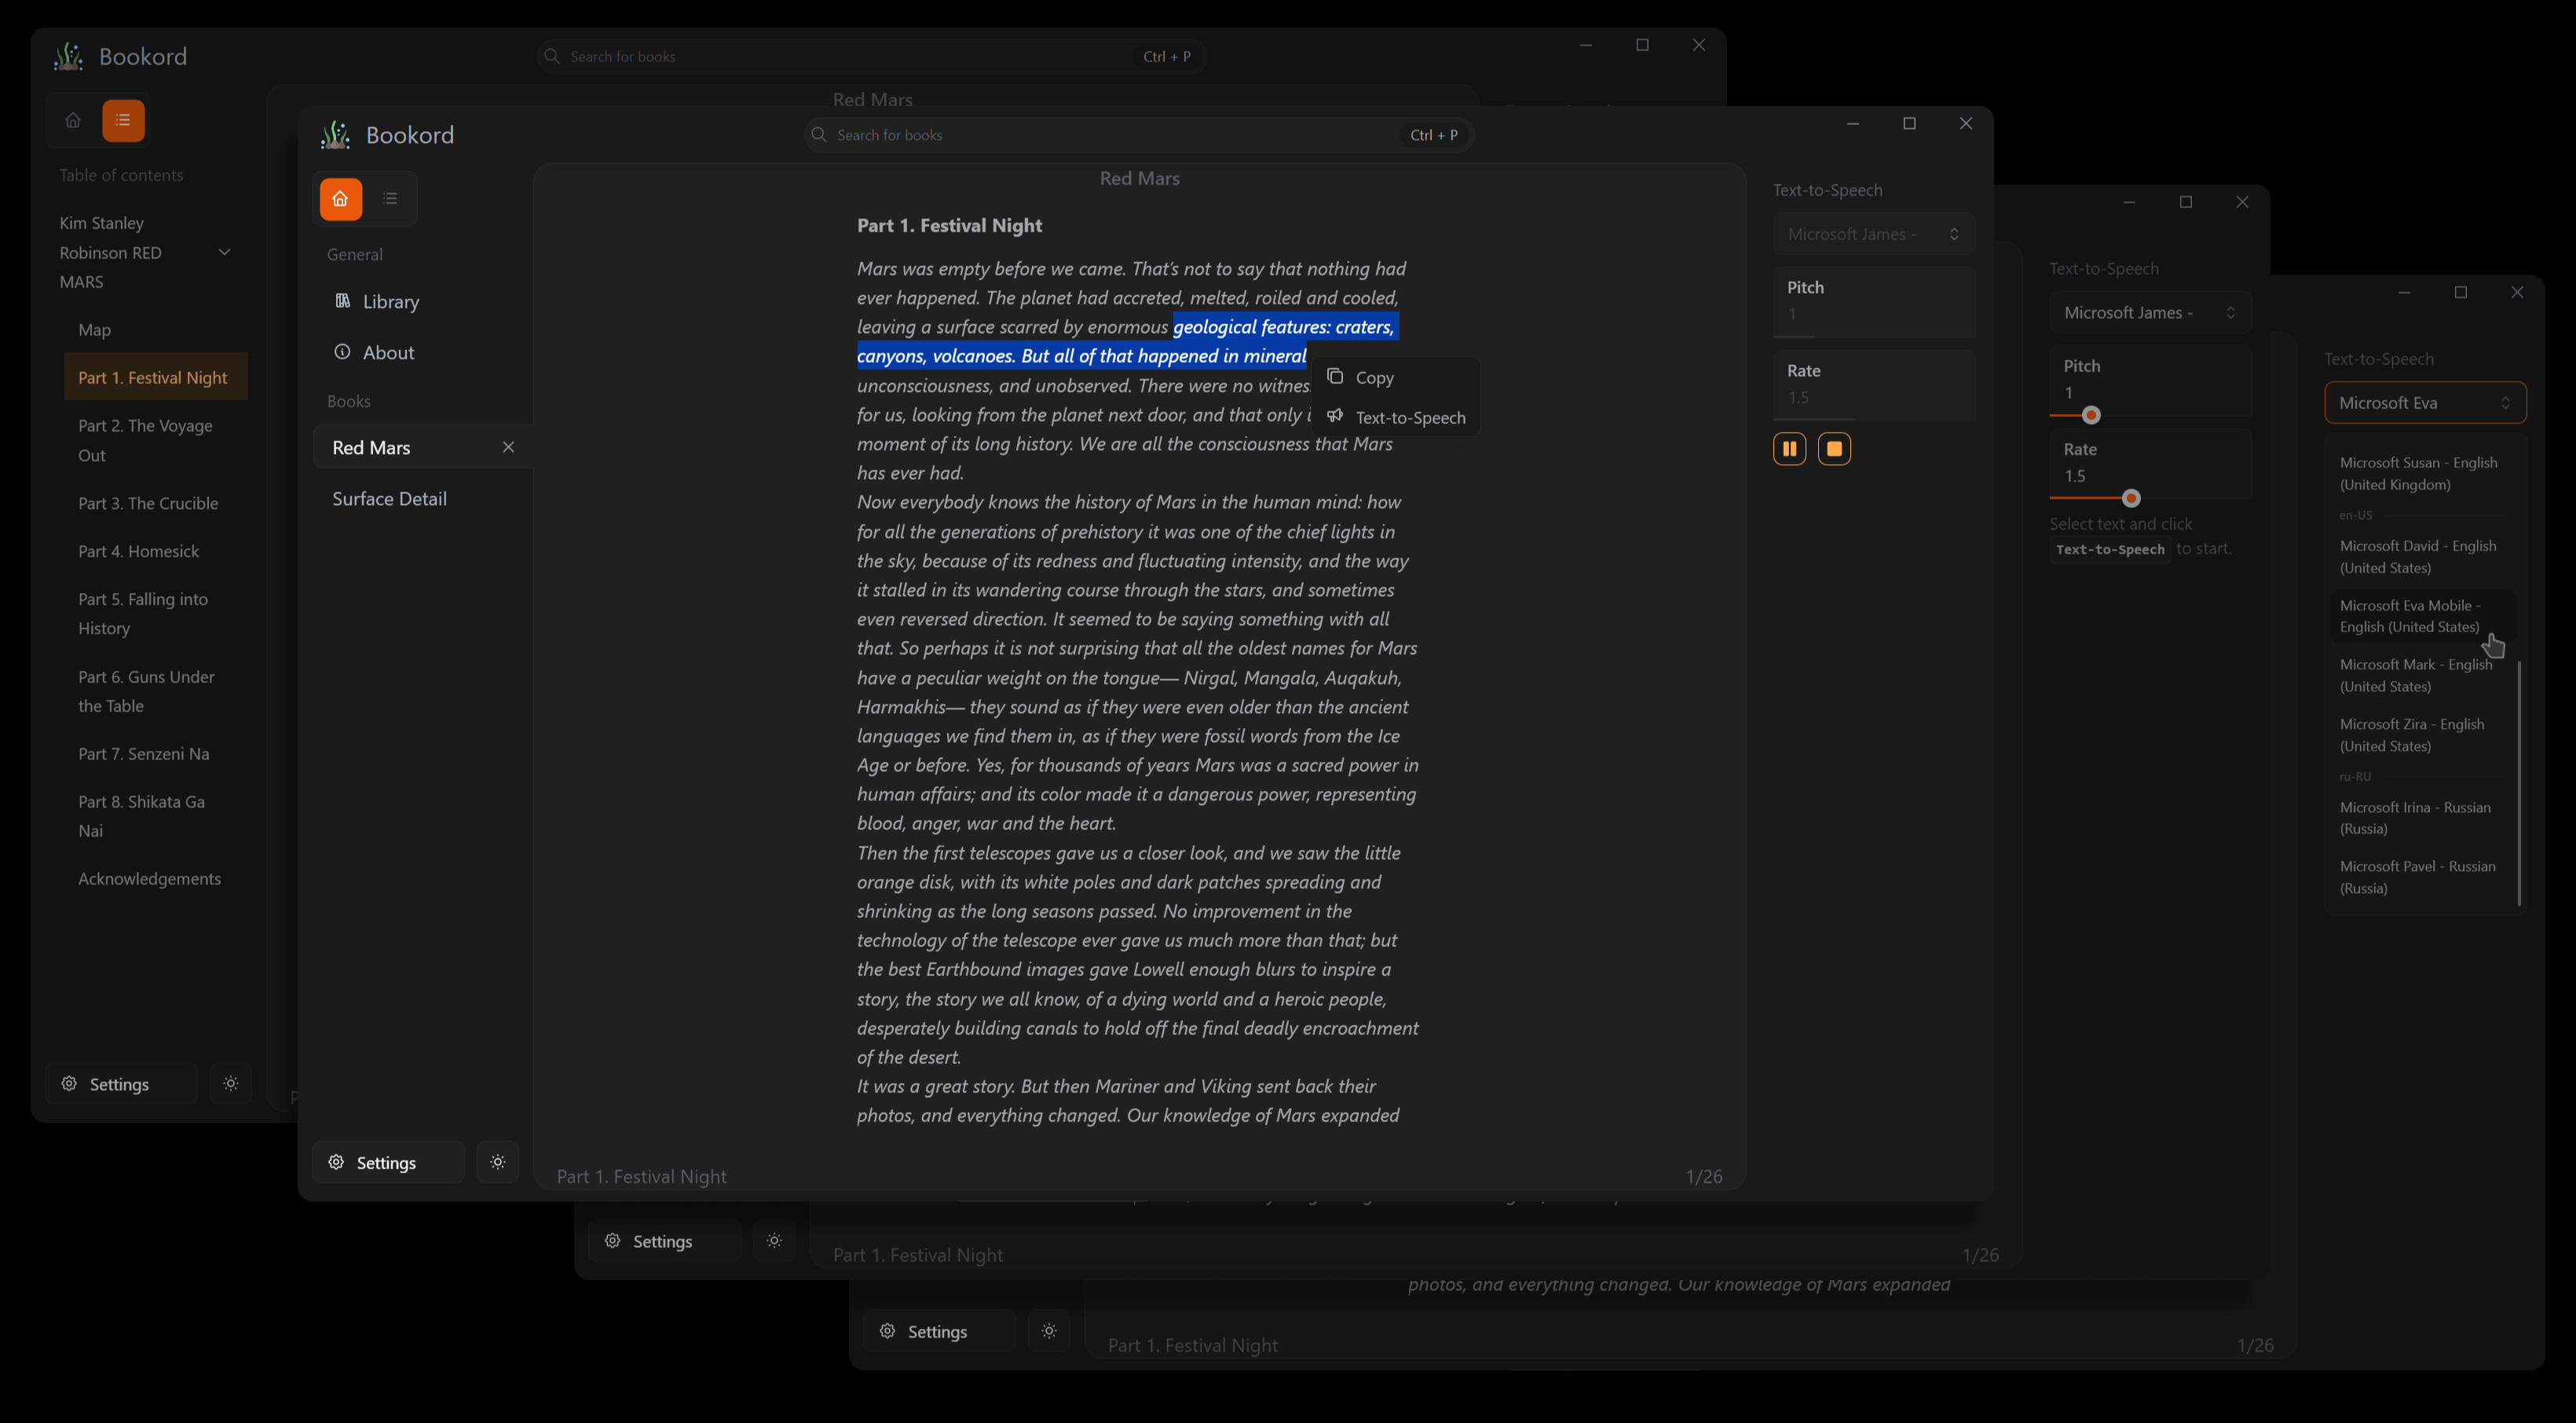Open the Library page
The width and height of the screenshot is (2576, 1423).
[390, 302]
